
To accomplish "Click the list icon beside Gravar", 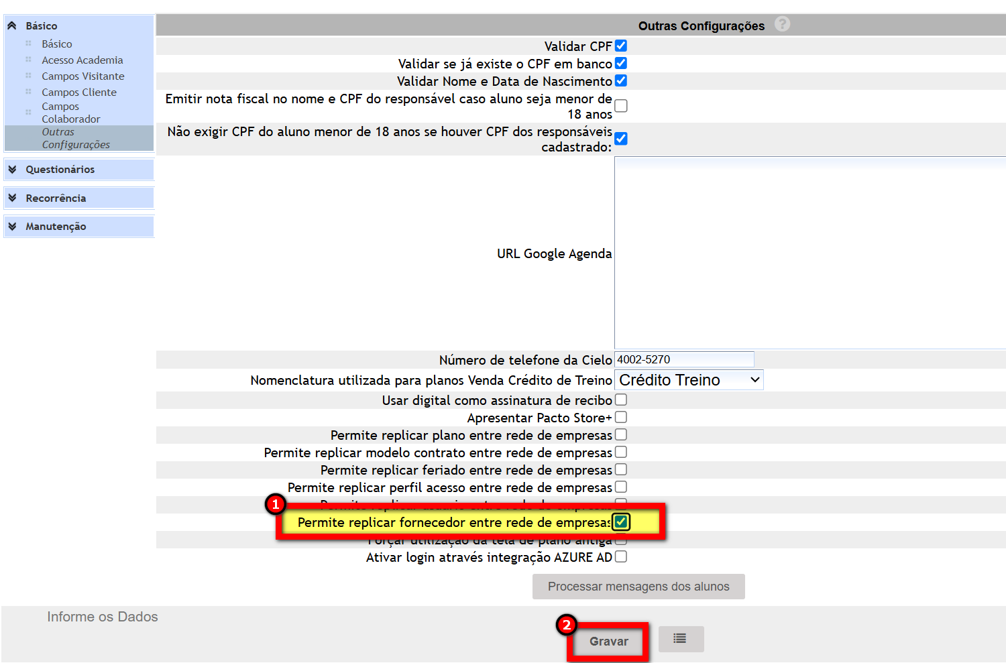I will [680, 639].
